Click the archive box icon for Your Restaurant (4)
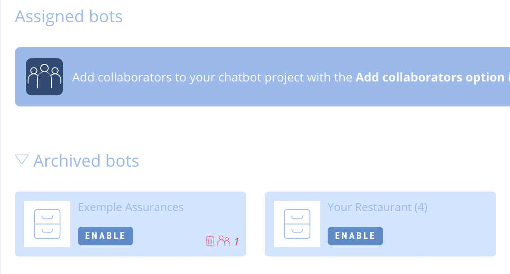The height and width of the screenshot is (274, 510). coord(297,224)
